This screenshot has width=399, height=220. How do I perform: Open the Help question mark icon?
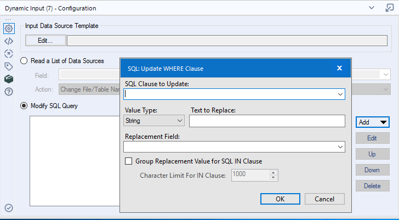pyautogui.click(x=9, y=92)
